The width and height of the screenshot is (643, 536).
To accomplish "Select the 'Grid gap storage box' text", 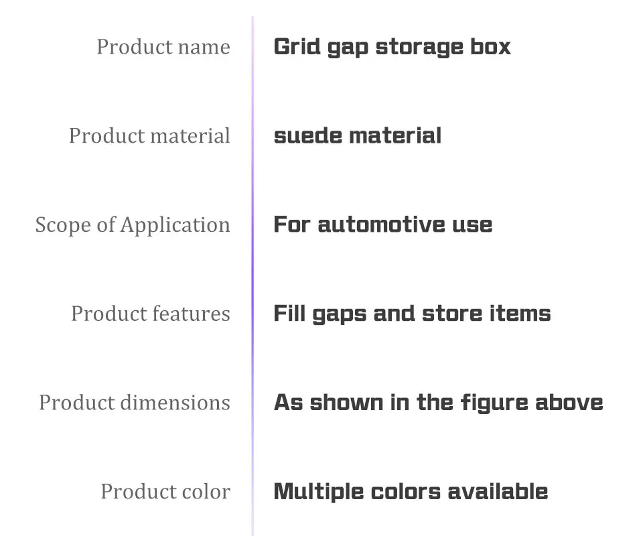I will tap(392, 47).
